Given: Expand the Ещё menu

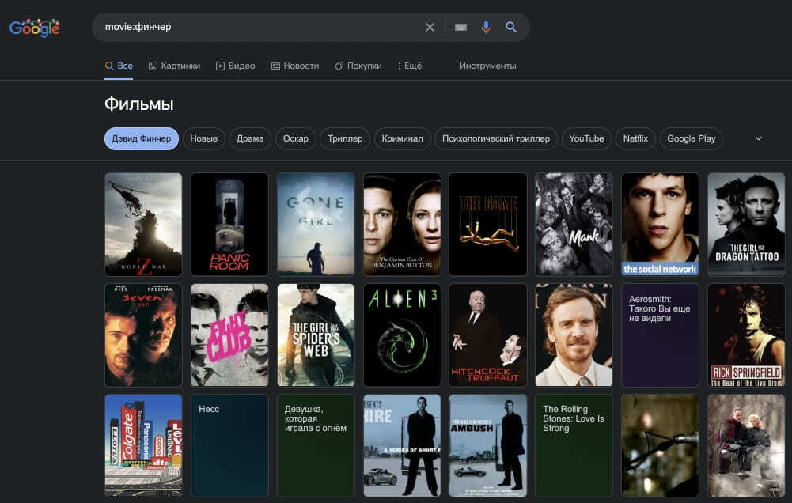Looking at the screenshot, I should coord(409,66).
